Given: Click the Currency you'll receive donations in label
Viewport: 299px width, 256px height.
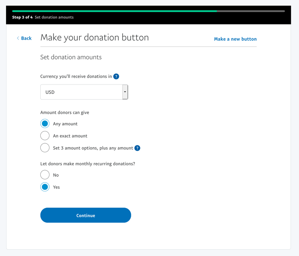Looking at the screenshot, I should click(x=76, y=76).
